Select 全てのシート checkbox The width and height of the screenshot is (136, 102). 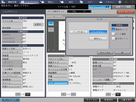pos(113,38)
